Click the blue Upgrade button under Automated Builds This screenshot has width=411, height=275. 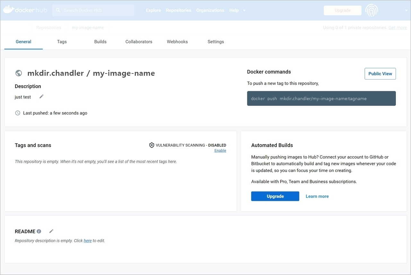[275, 196]
